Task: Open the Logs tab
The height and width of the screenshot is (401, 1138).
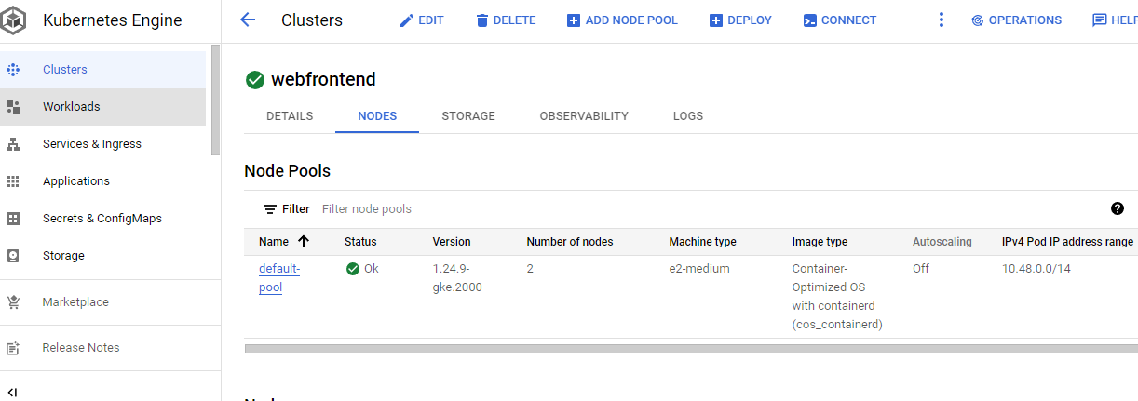Action: 688,116
